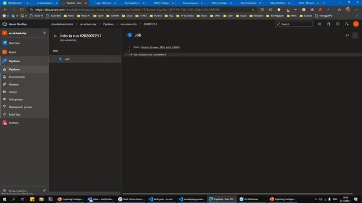Open the work items list icon

point(320,24)
